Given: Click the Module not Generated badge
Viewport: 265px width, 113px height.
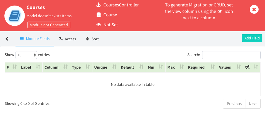Looking at the screenshot, I should click(49, 25).
